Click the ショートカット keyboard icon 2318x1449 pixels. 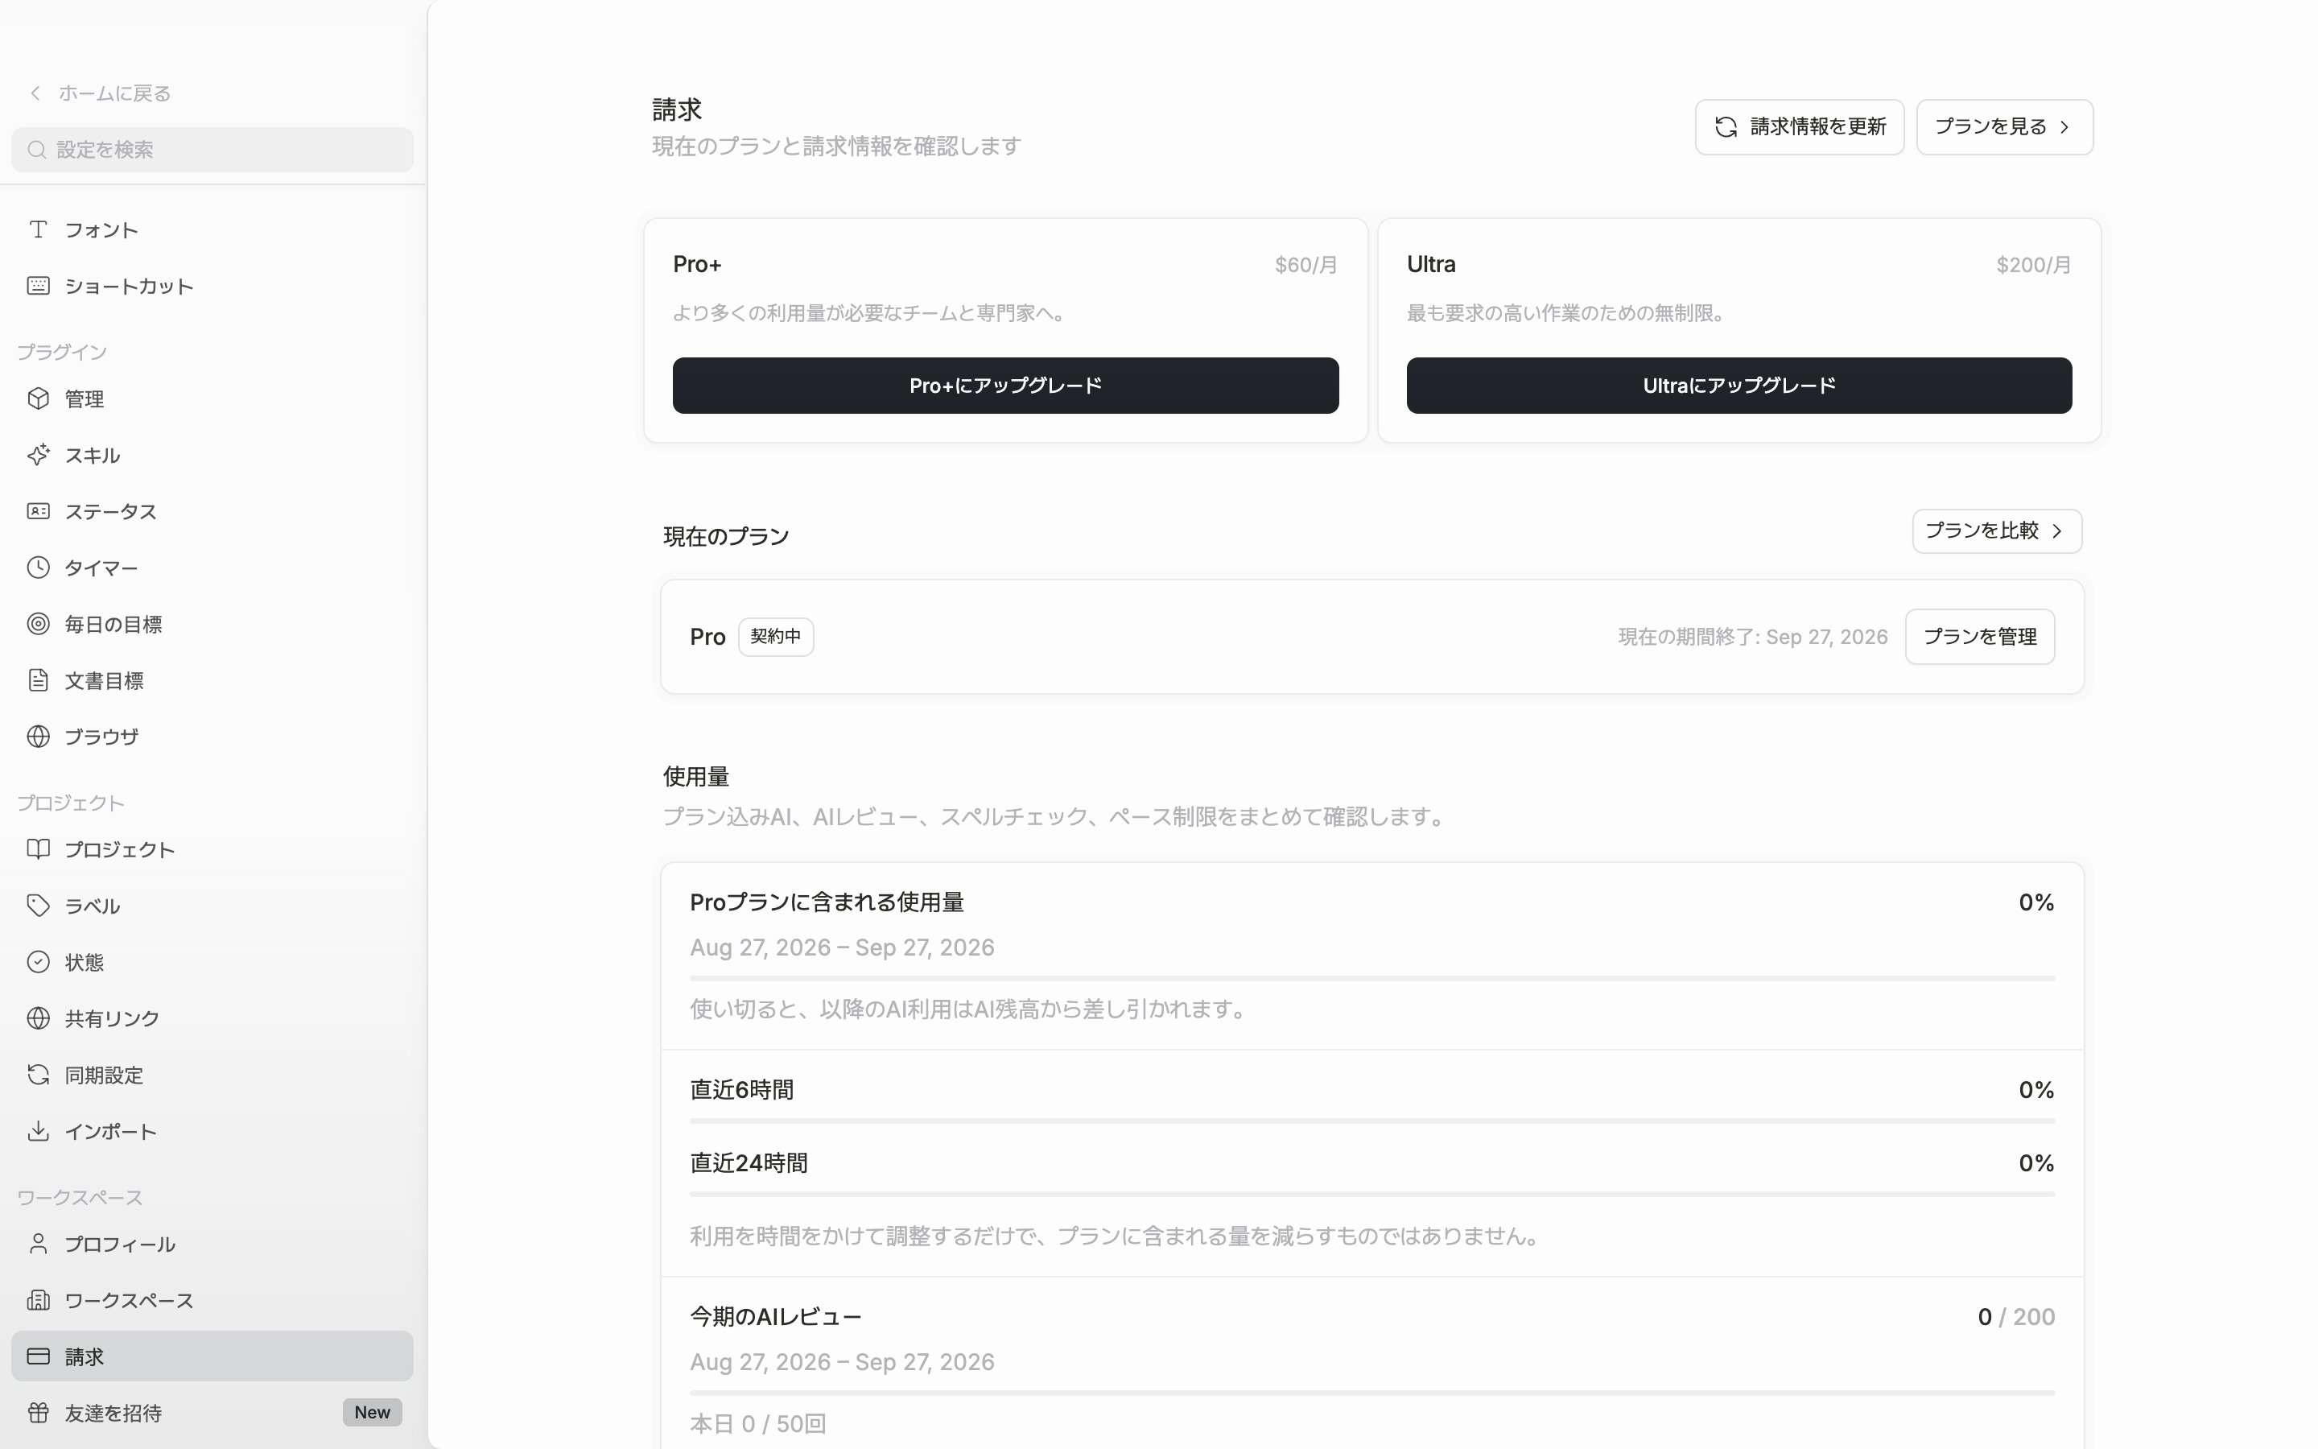(x=39, y=286)
